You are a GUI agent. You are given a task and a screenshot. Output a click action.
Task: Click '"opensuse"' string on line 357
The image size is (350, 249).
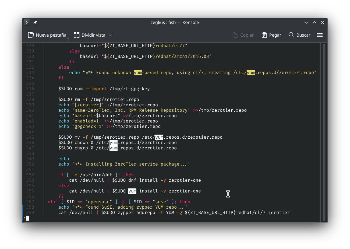[x=99, y=202]
